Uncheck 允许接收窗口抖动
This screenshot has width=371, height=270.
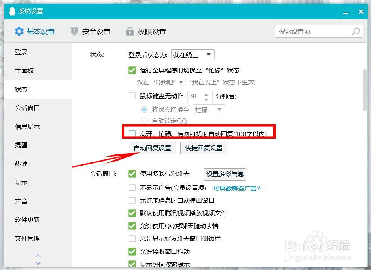(132, 252)
